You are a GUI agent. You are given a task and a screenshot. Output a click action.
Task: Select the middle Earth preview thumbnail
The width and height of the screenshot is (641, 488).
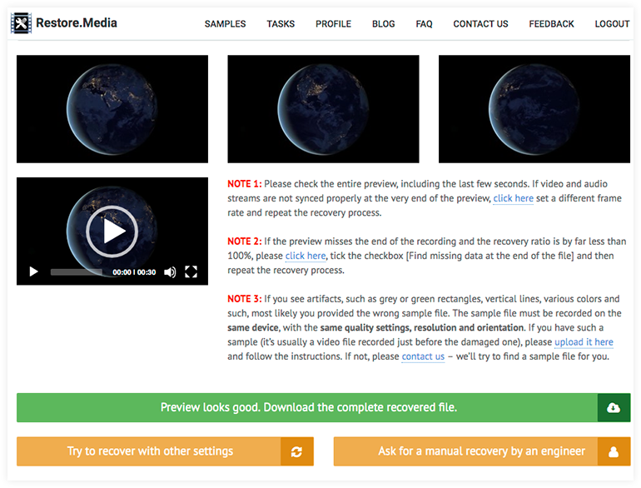pyautogui.click(x=323, y=109)
